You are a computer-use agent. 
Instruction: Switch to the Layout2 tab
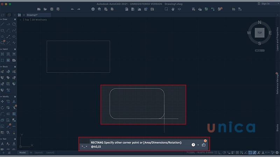click(50, 152)
